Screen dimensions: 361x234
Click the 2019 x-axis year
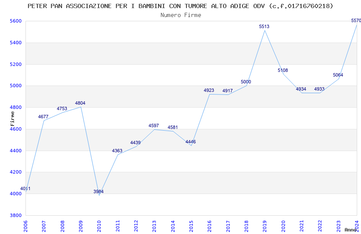(x=265, y=226)
